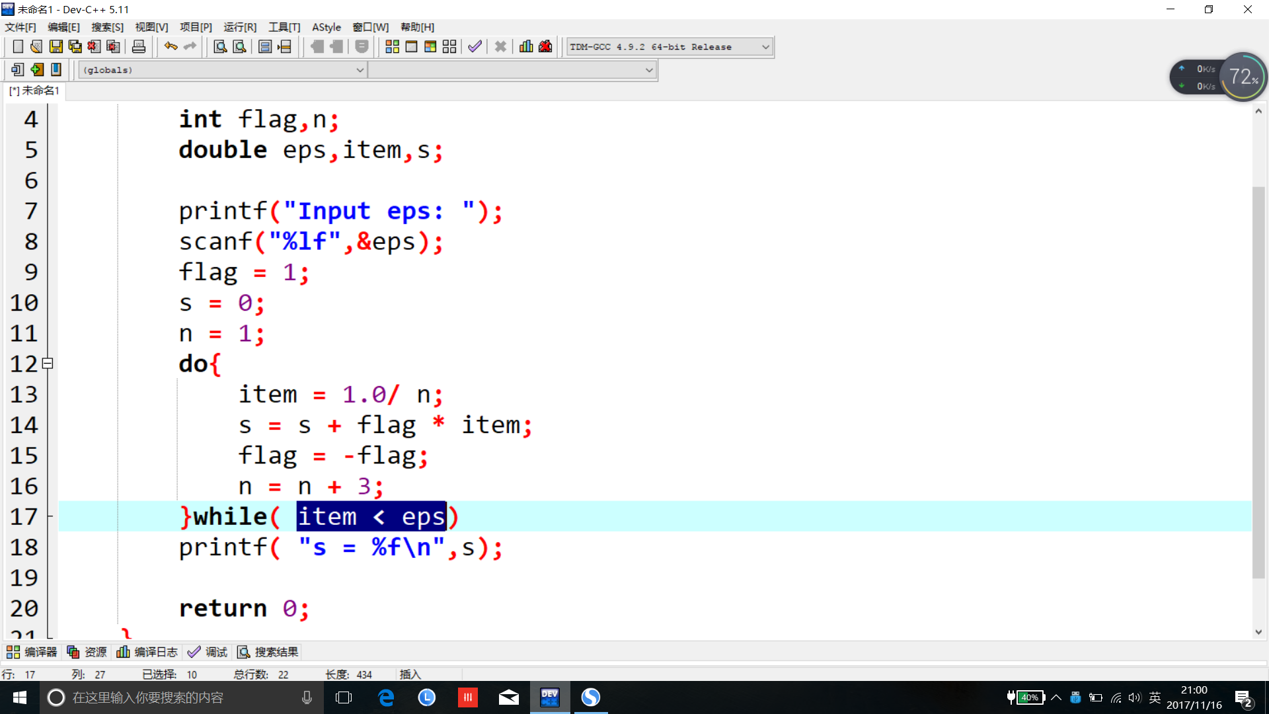This screenshot has height=714, width=1269.
Task: Click line number 9 in the gutter
Action: (31, 272)
